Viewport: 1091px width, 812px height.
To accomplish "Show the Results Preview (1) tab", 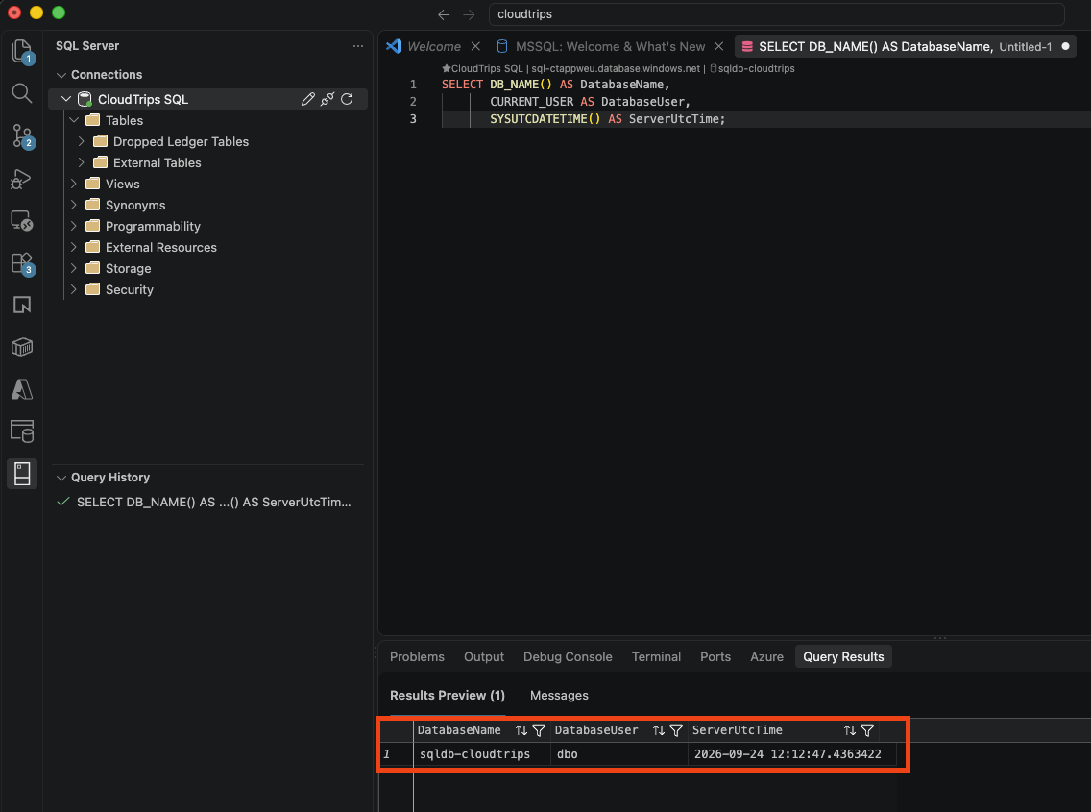I will click(x=448, y=695).
